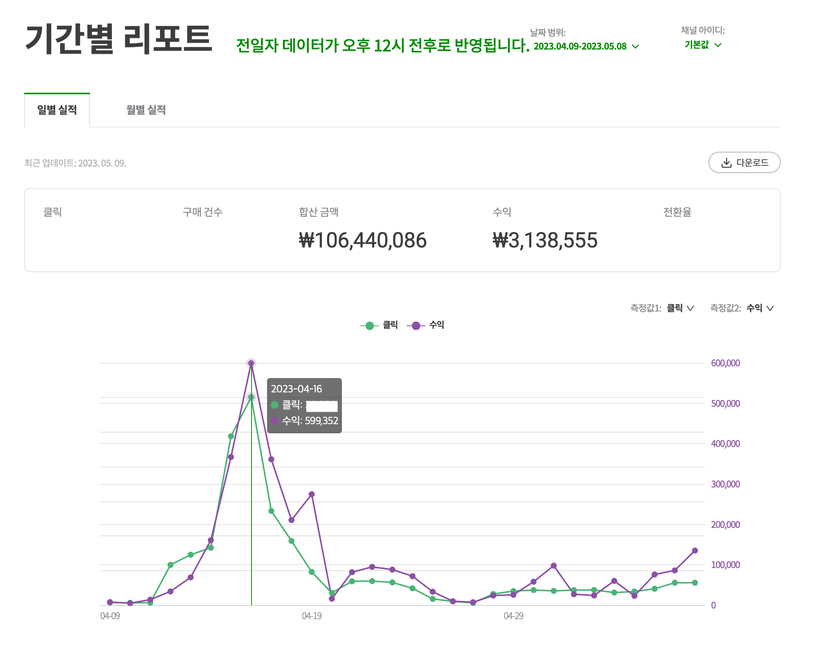Expand the 채널 아이디 기본값 dropdown
The height and width of the screenshot is (663, 817).
coord(702,45)
